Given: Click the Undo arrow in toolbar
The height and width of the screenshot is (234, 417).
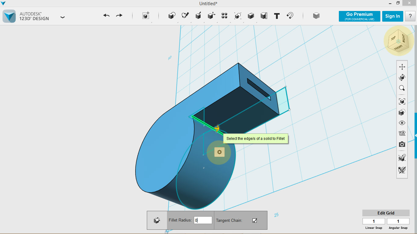Looking at the screenshot, I should point(106,16).
